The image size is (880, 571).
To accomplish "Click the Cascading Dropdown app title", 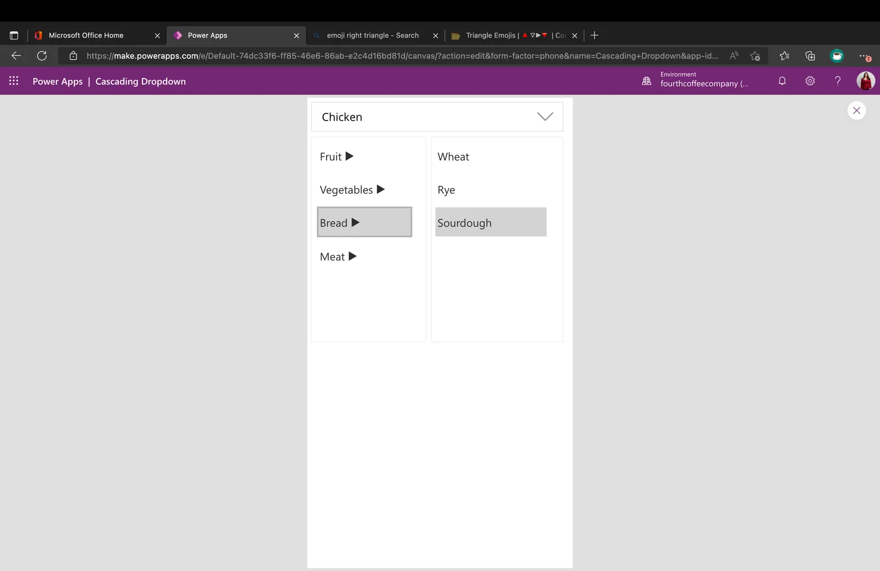I will tap(140, 81).
